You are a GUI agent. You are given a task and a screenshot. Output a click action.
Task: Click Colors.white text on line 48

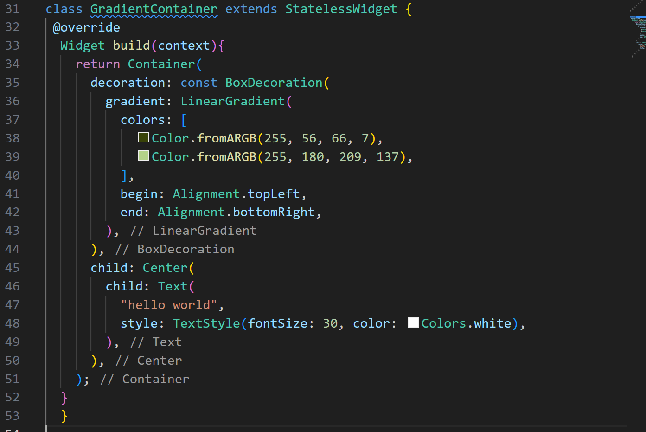click(466, 323)
